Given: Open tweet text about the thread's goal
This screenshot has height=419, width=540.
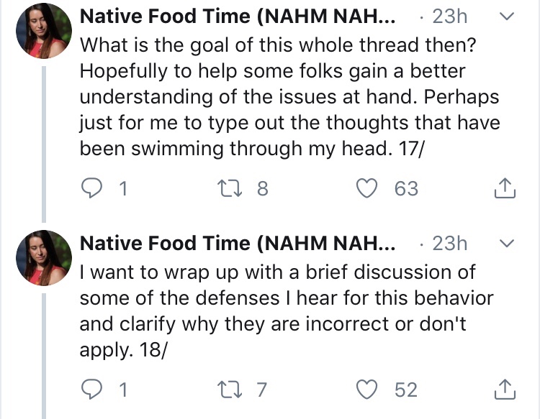Looking at the screenshot, I should (x=288, y=97).
